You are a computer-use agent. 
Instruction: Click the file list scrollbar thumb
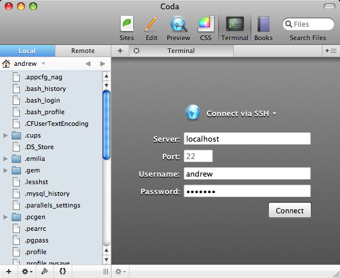(106, 125)
